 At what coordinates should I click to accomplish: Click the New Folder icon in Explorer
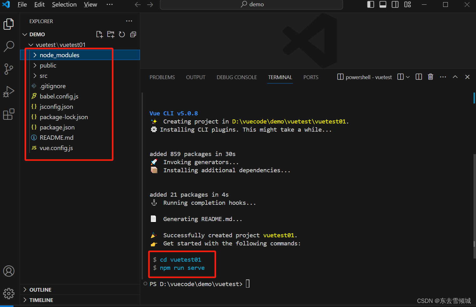click(x=111, y=34)
